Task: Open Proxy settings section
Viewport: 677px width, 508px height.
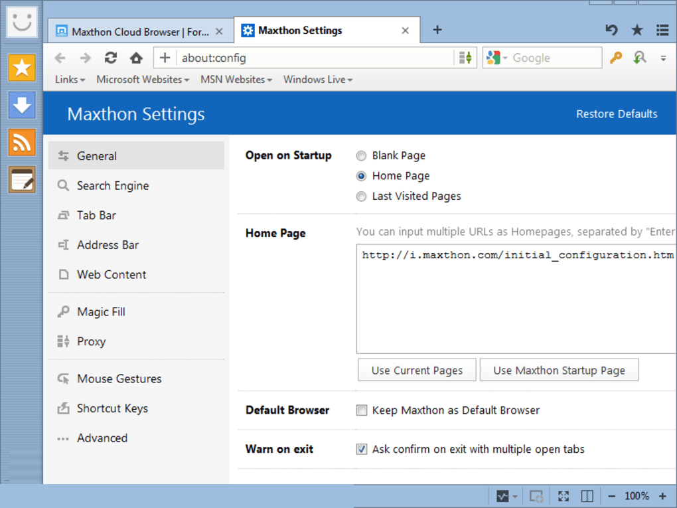Action: 136,341
